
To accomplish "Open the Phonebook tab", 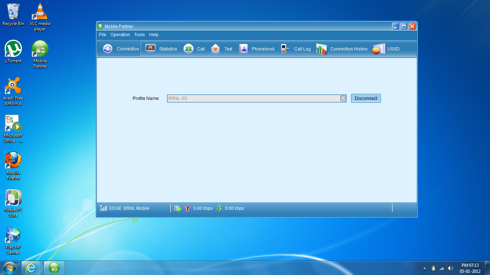I will tap(256, 49).
